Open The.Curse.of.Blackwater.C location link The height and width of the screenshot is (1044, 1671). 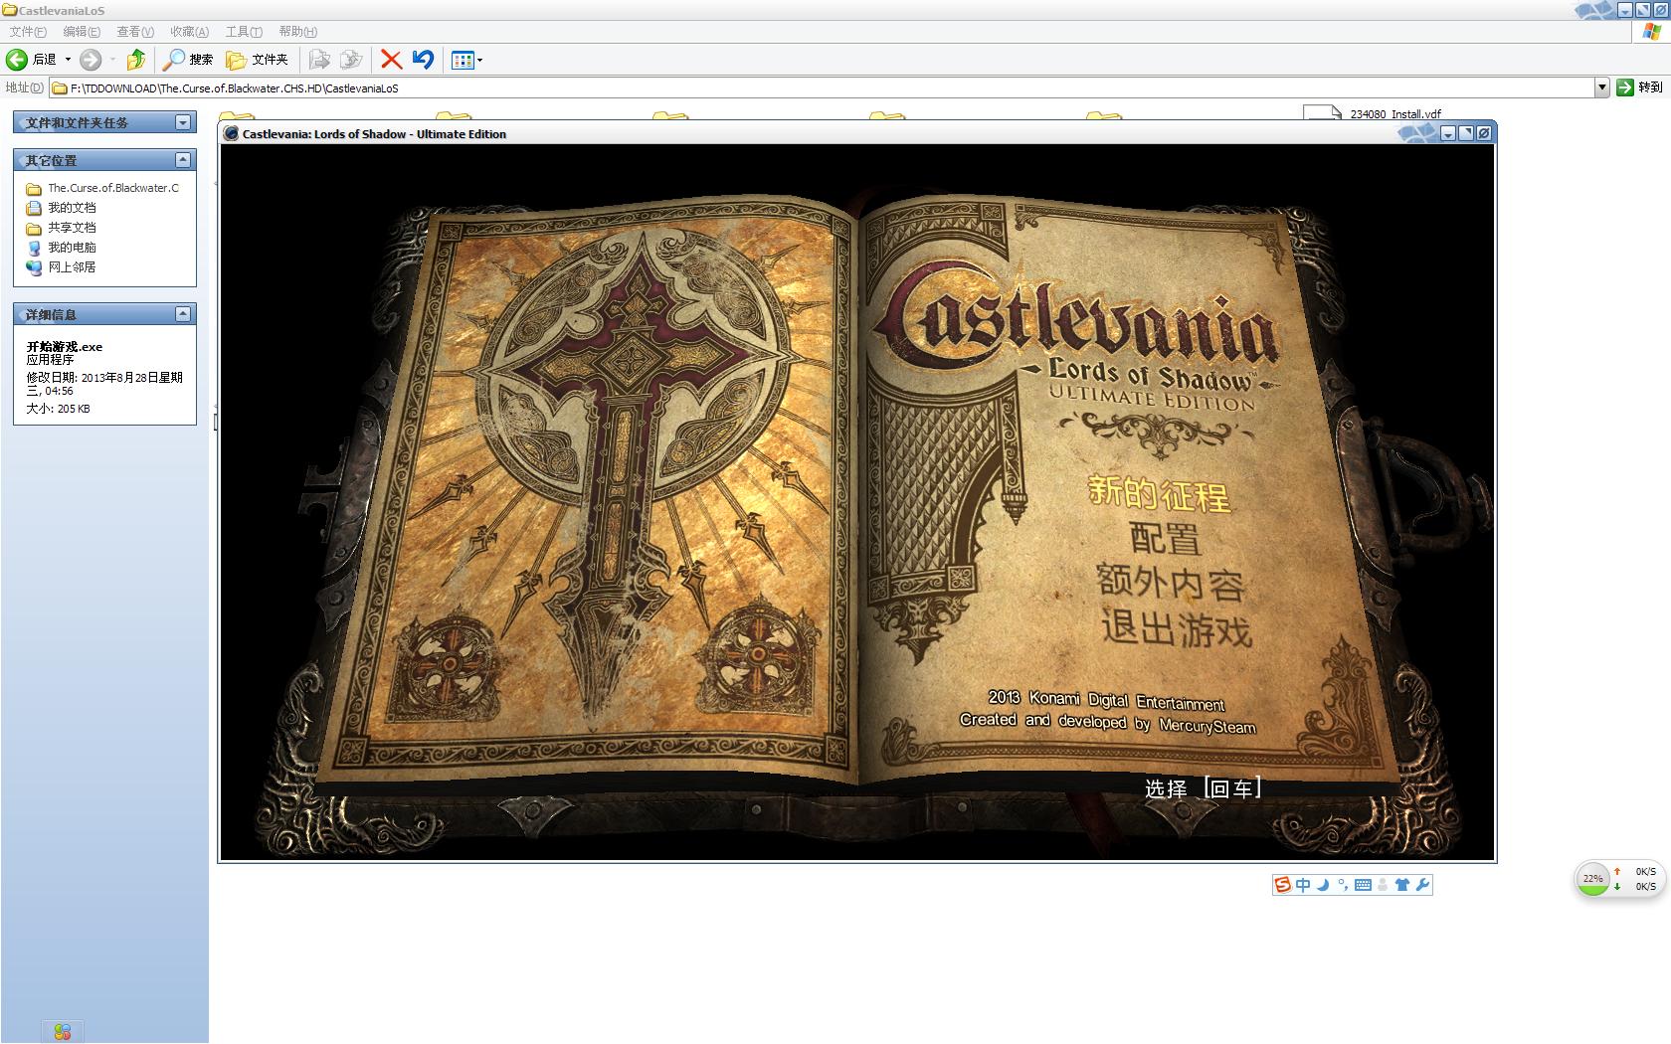pos(102,188)
